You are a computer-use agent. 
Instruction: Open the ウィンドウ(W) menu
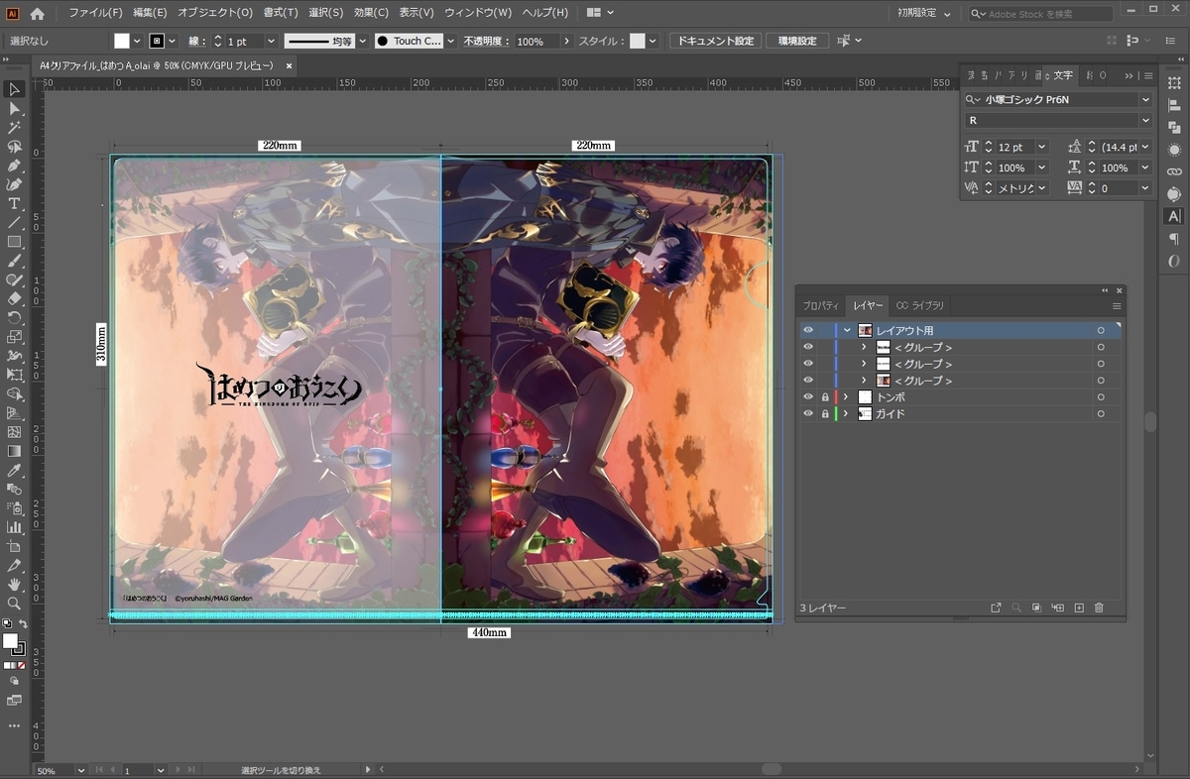point(478,13)
